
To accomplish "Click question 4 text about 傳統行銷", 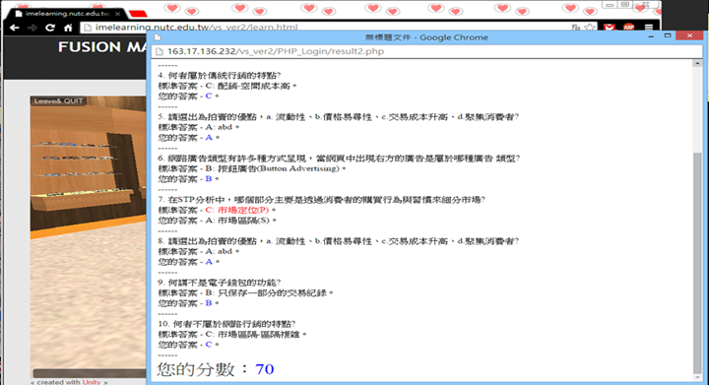I will click(x=220, y=76).
